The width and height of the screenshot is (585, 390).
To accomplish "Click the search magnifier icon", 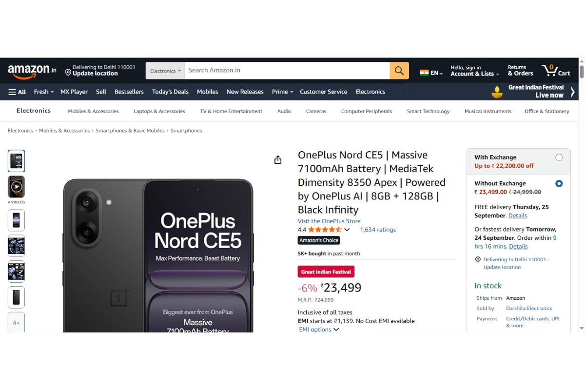I will tap(399, 70).
